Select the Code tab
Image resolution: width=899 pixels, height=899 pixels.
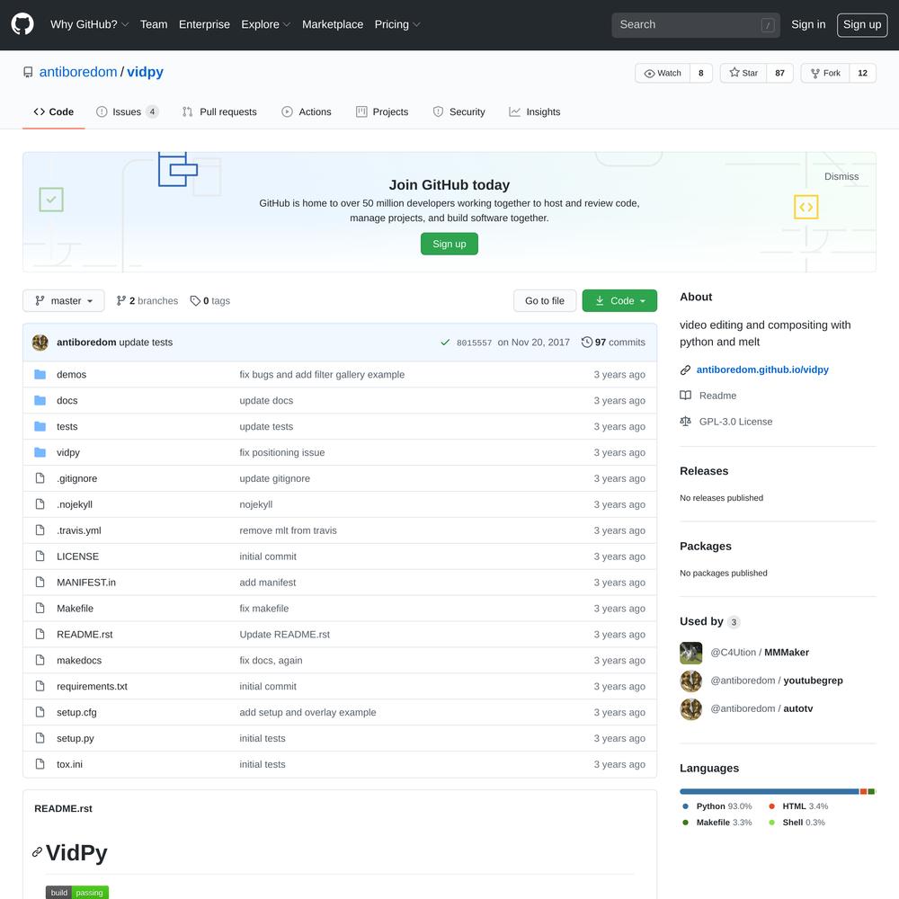pyautogui.click(x=54, y=111)
